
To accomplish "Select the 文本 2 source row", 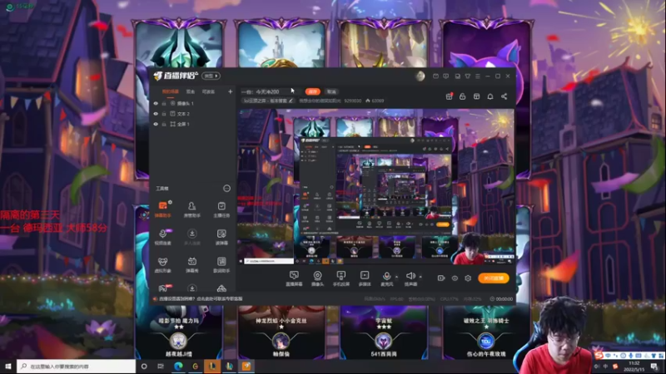I will (192, 114).
